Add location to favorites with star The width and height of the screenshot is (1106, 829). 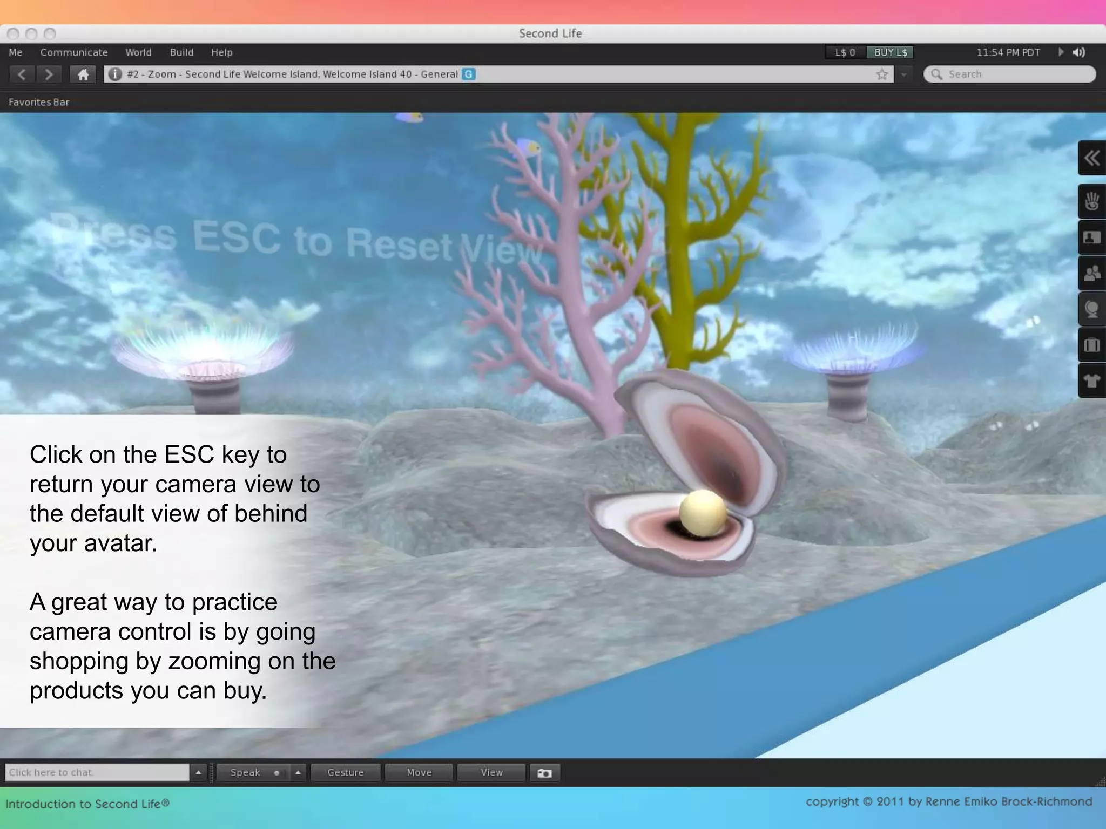pyautogui.click(x=882, y=74)
